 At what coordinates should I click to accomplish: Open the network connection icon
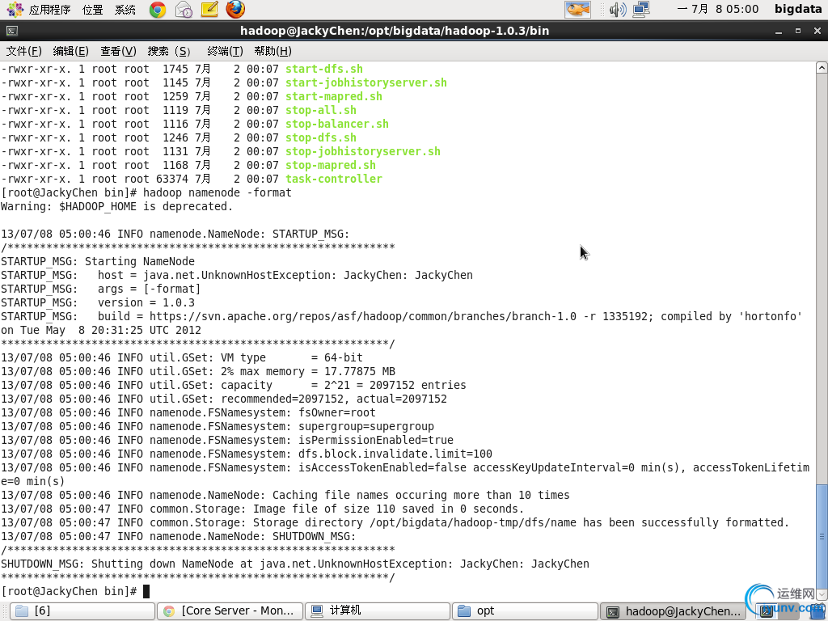click(x=641, y=10)
